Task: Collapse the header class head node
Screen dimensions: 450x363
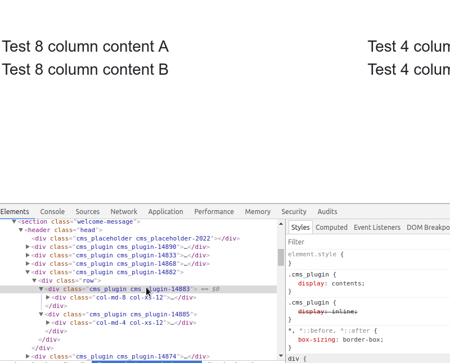Action: click(x=21, y=230)
